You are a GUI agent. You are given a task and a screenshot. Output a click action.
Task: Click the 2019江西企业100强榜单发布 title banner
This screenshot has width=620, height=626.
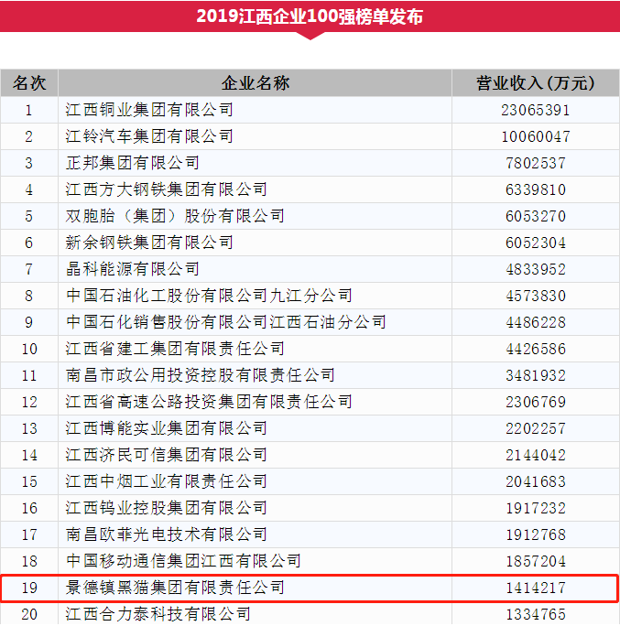point(310,16)
